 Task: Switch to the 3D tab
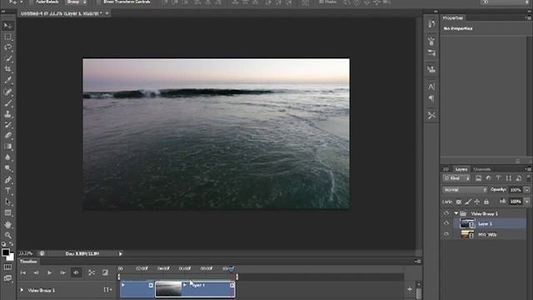(446, 169)
